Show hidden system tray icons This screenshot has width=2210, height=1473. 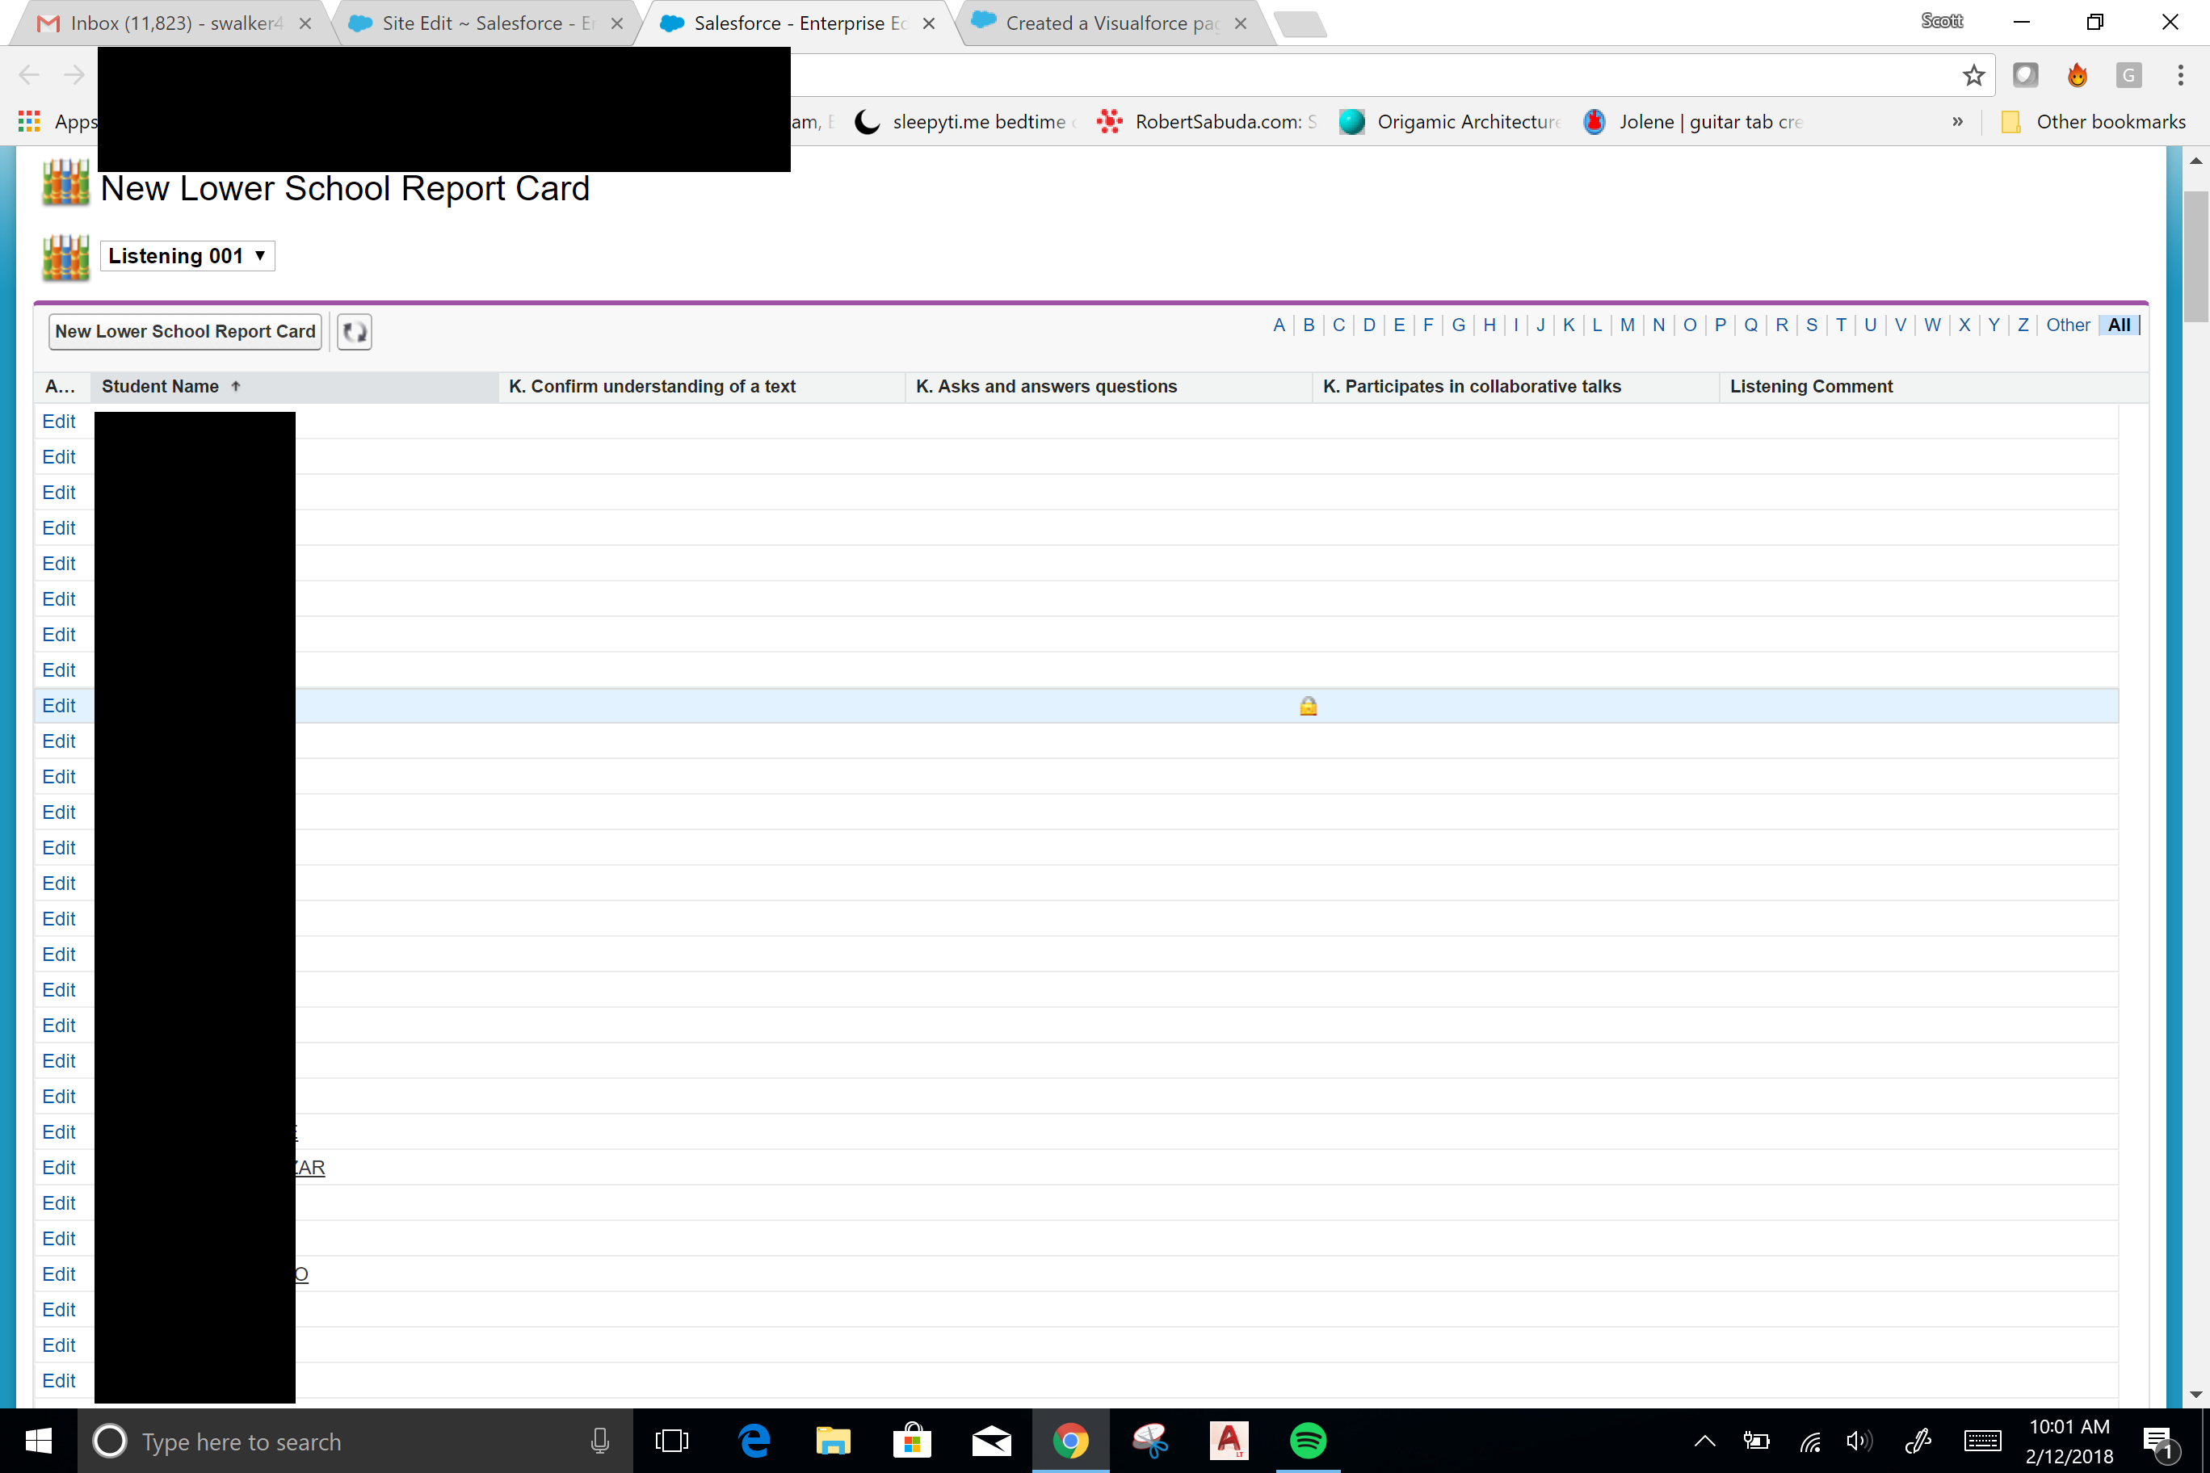(1704, 1440)
